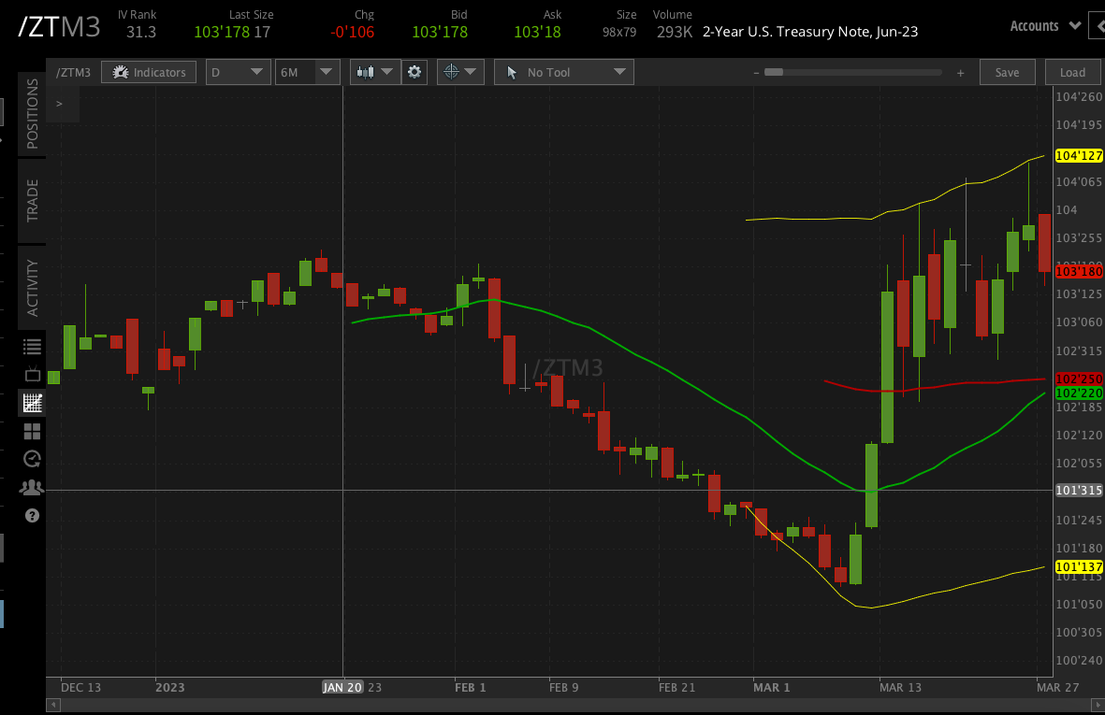
Task: Click the JAN 20 date marker on time axis
Action: [x=342, y=688]
